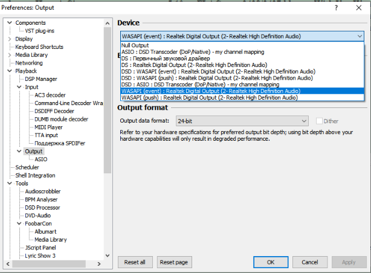Open Audioscrobbler preferences page

point(43,191)
